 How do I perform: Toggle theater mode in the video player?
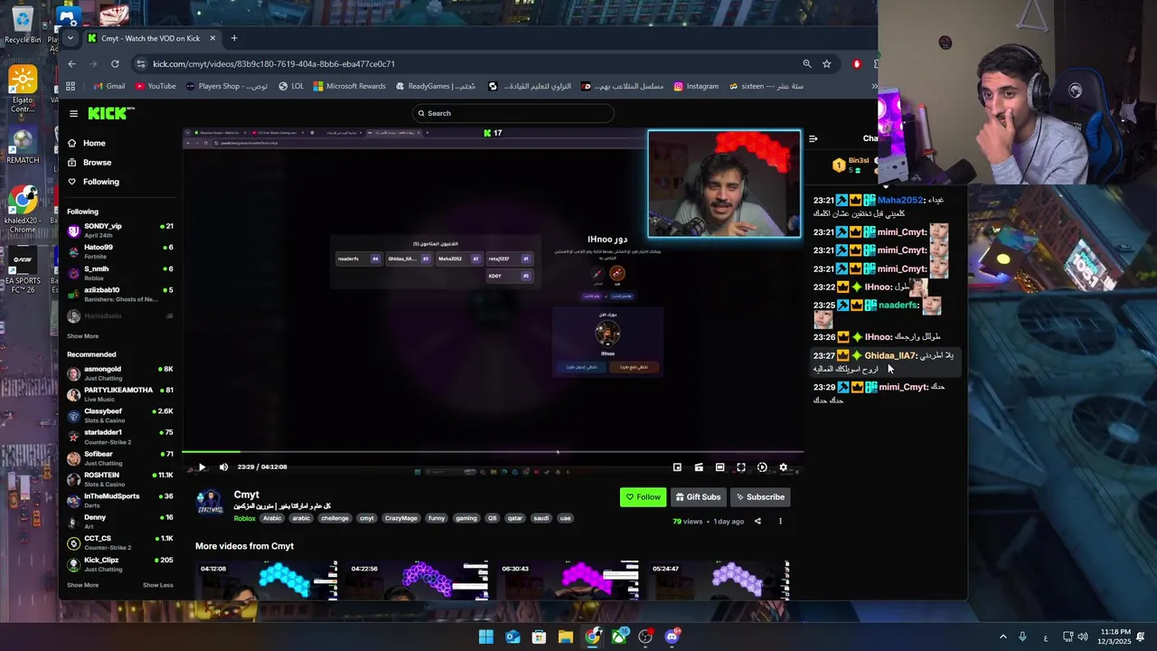(x=720, y=467)
